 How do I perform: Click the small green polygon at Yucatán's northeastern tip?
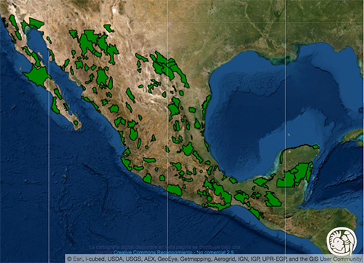tap(316, 146)
